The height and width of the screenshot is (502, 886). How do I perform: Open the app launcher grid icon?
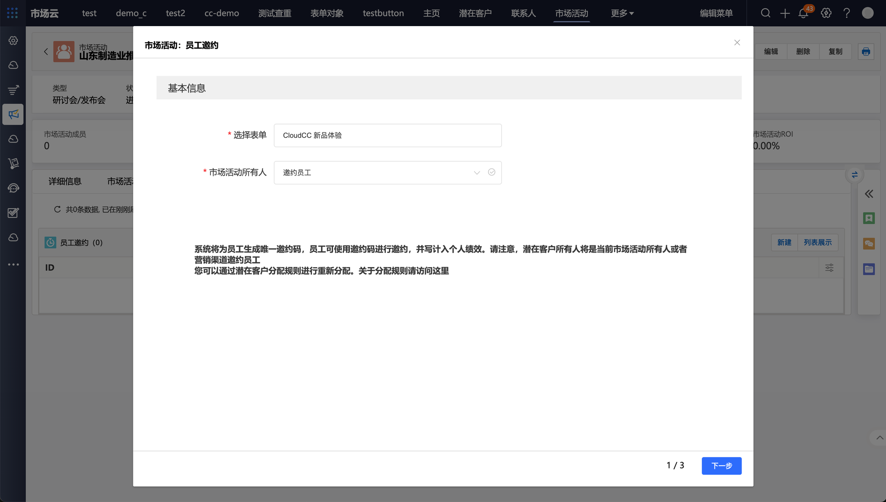click(x=12, y=13)
